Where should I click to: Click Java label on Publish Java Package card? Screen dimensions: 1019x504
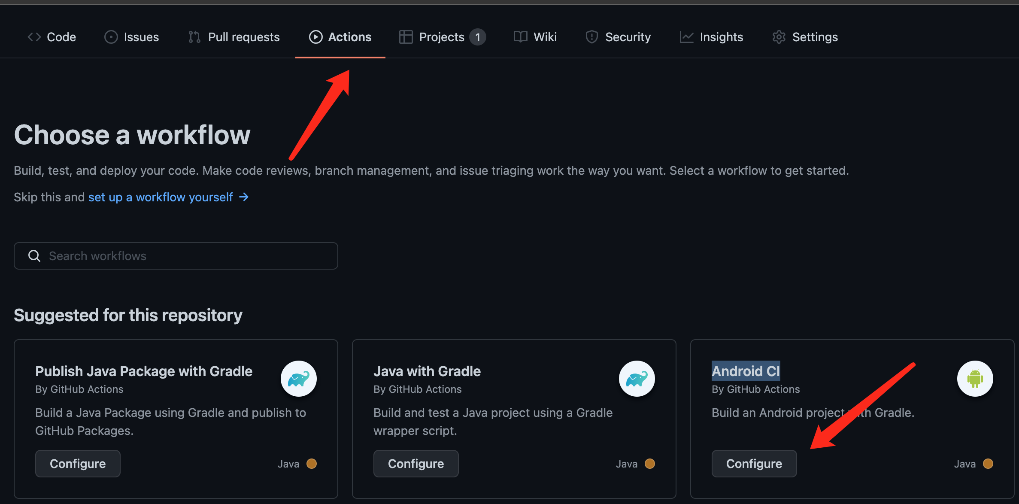288,464
